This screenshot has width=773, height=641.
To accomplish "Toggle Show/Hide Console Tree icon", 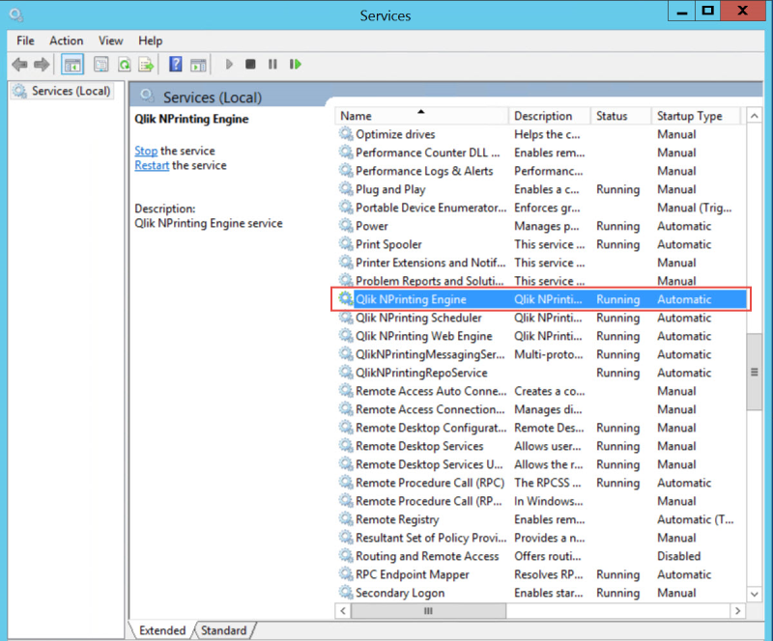I will [x=72, y=65].
